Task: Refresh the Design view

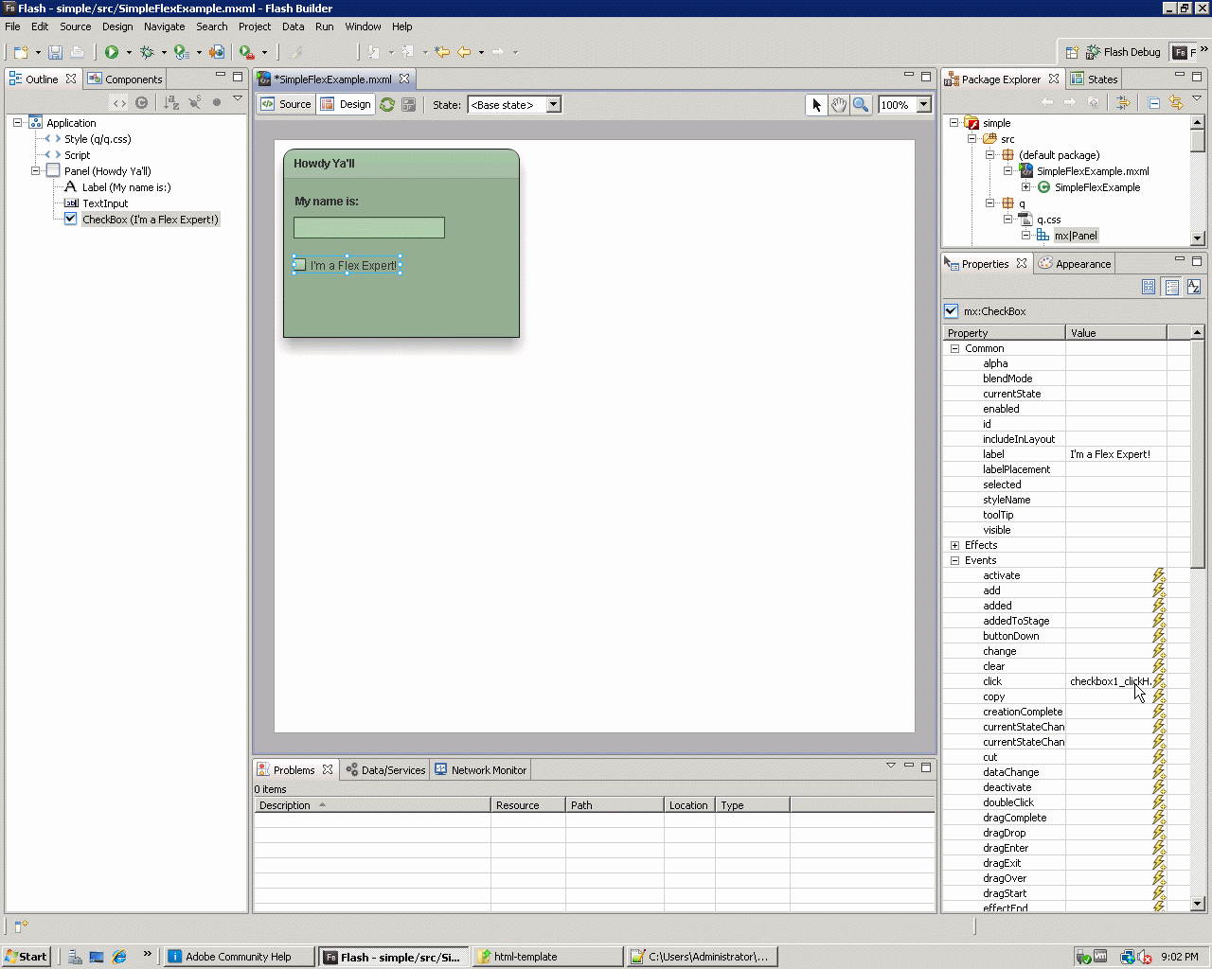Action: (x=387, y=105)
